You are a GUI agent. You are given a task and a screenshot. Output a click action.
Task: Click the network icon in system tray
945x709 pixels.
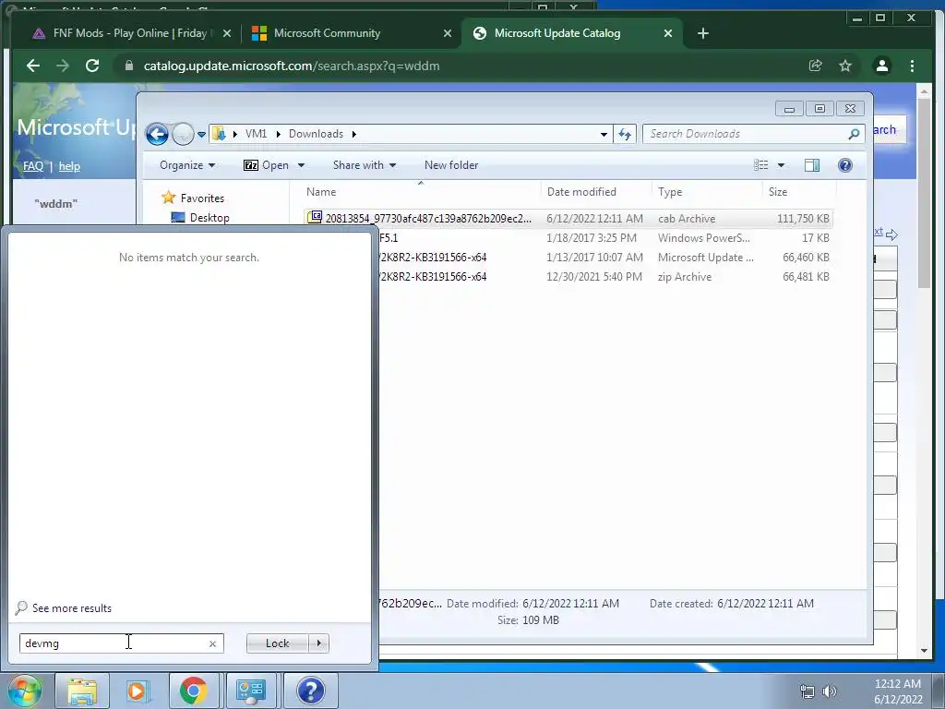807,691
